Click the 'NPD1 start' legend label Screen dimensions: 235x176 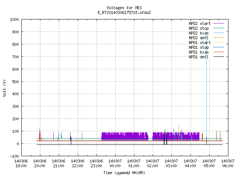200,43
